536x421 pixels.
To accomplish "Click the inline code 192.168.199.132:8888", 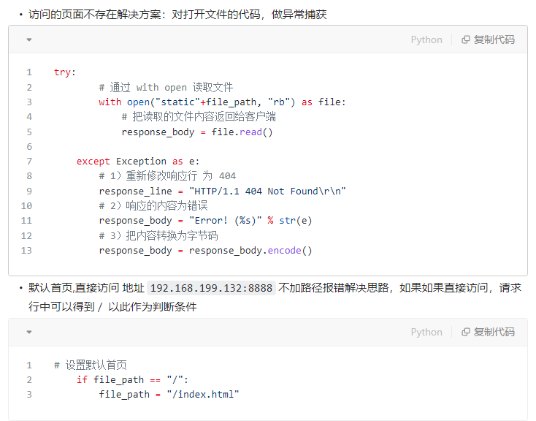I will coord(211,288).
